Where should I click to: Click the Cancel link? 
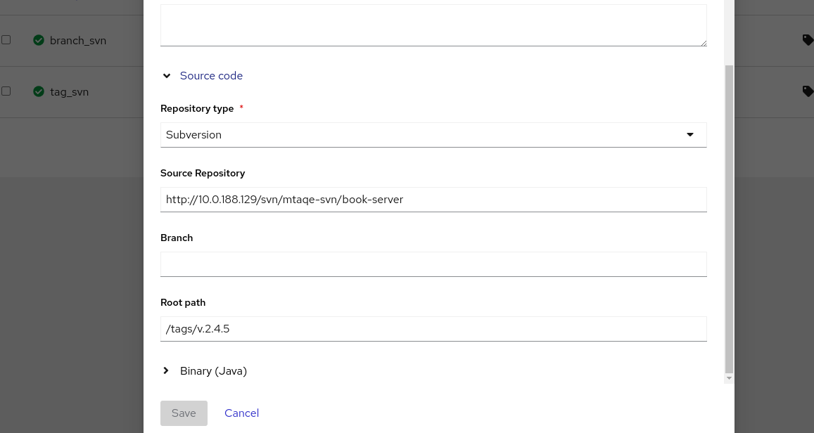[x=241, y=413]
